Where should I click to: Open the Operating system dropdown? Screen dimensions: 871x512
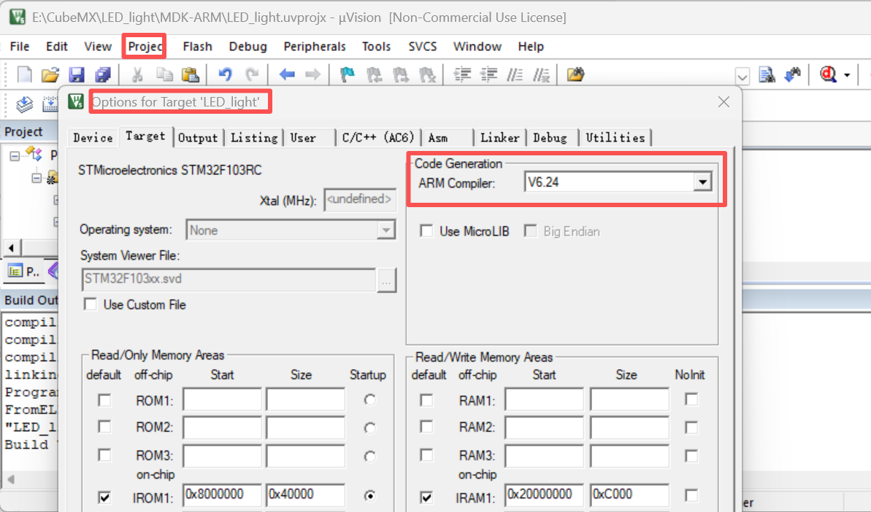point(385,230)
